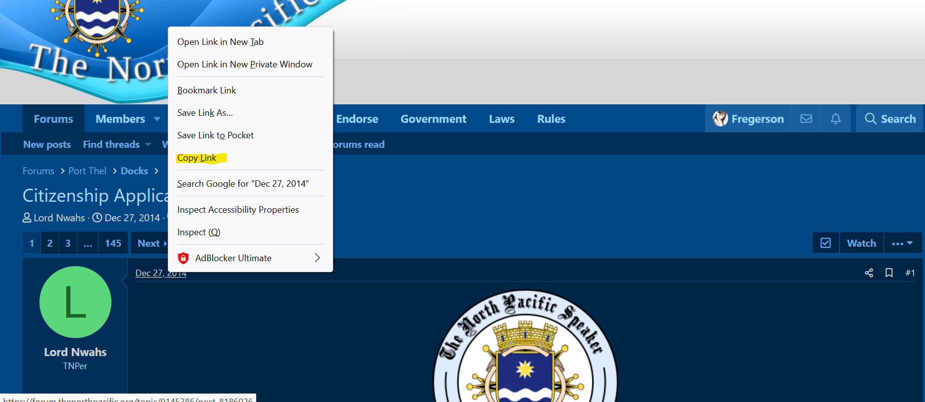Image resolution: width=925 pixels, height=402 pixels.
Task: Expand the Find threads dropdown arrow
Action: [148, 144]
